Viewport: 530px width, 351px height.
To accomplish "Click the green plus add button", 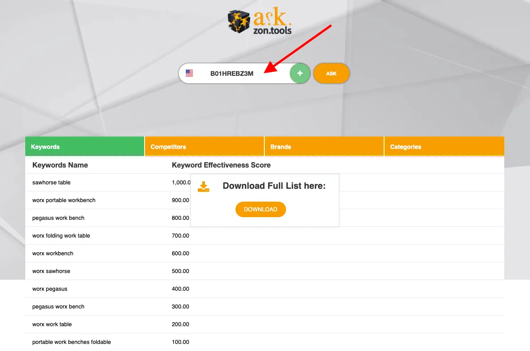I will [x=300, y=73].
